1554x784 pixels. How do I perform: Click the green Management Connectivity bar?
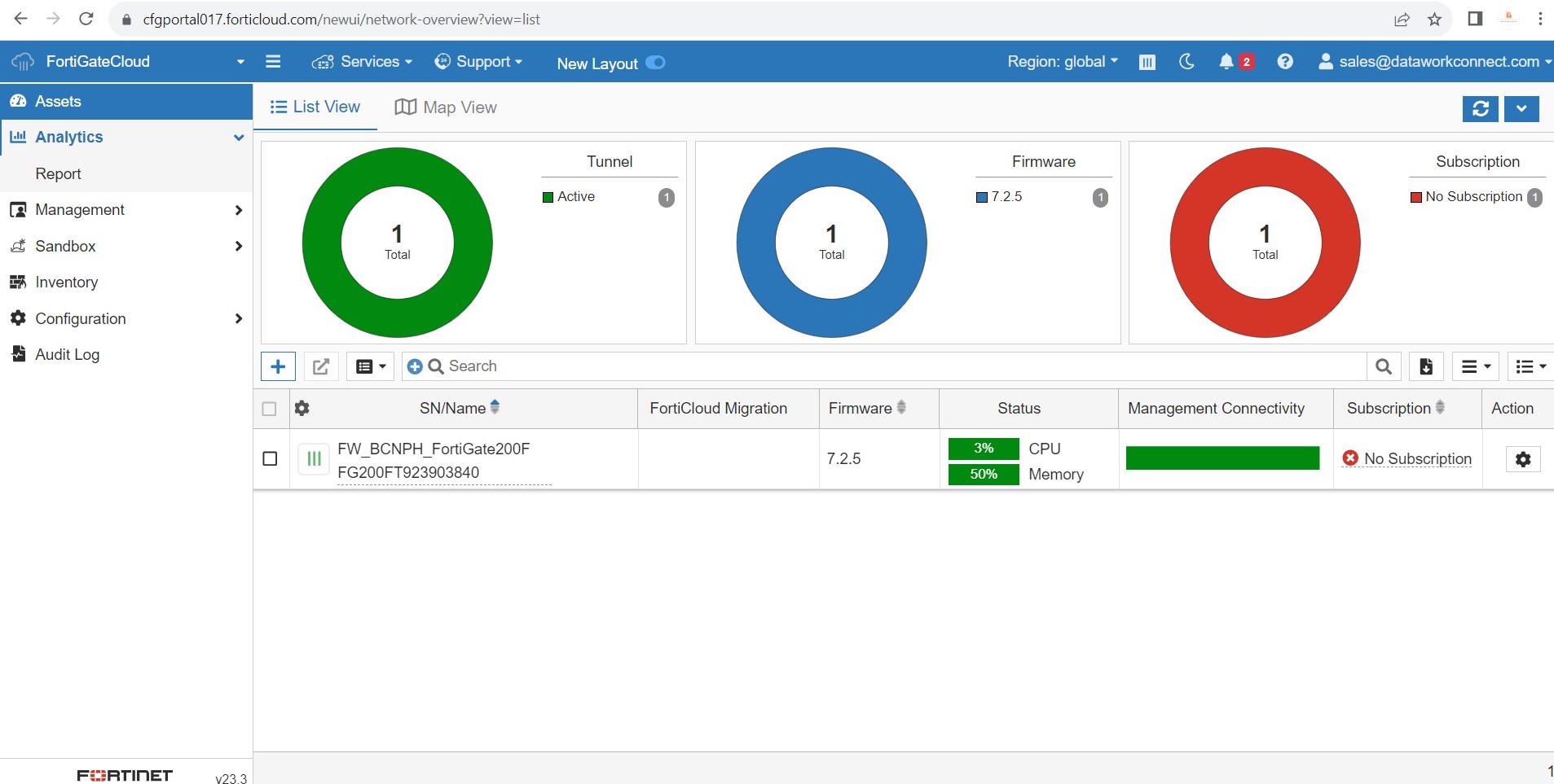pos(1222,458)
